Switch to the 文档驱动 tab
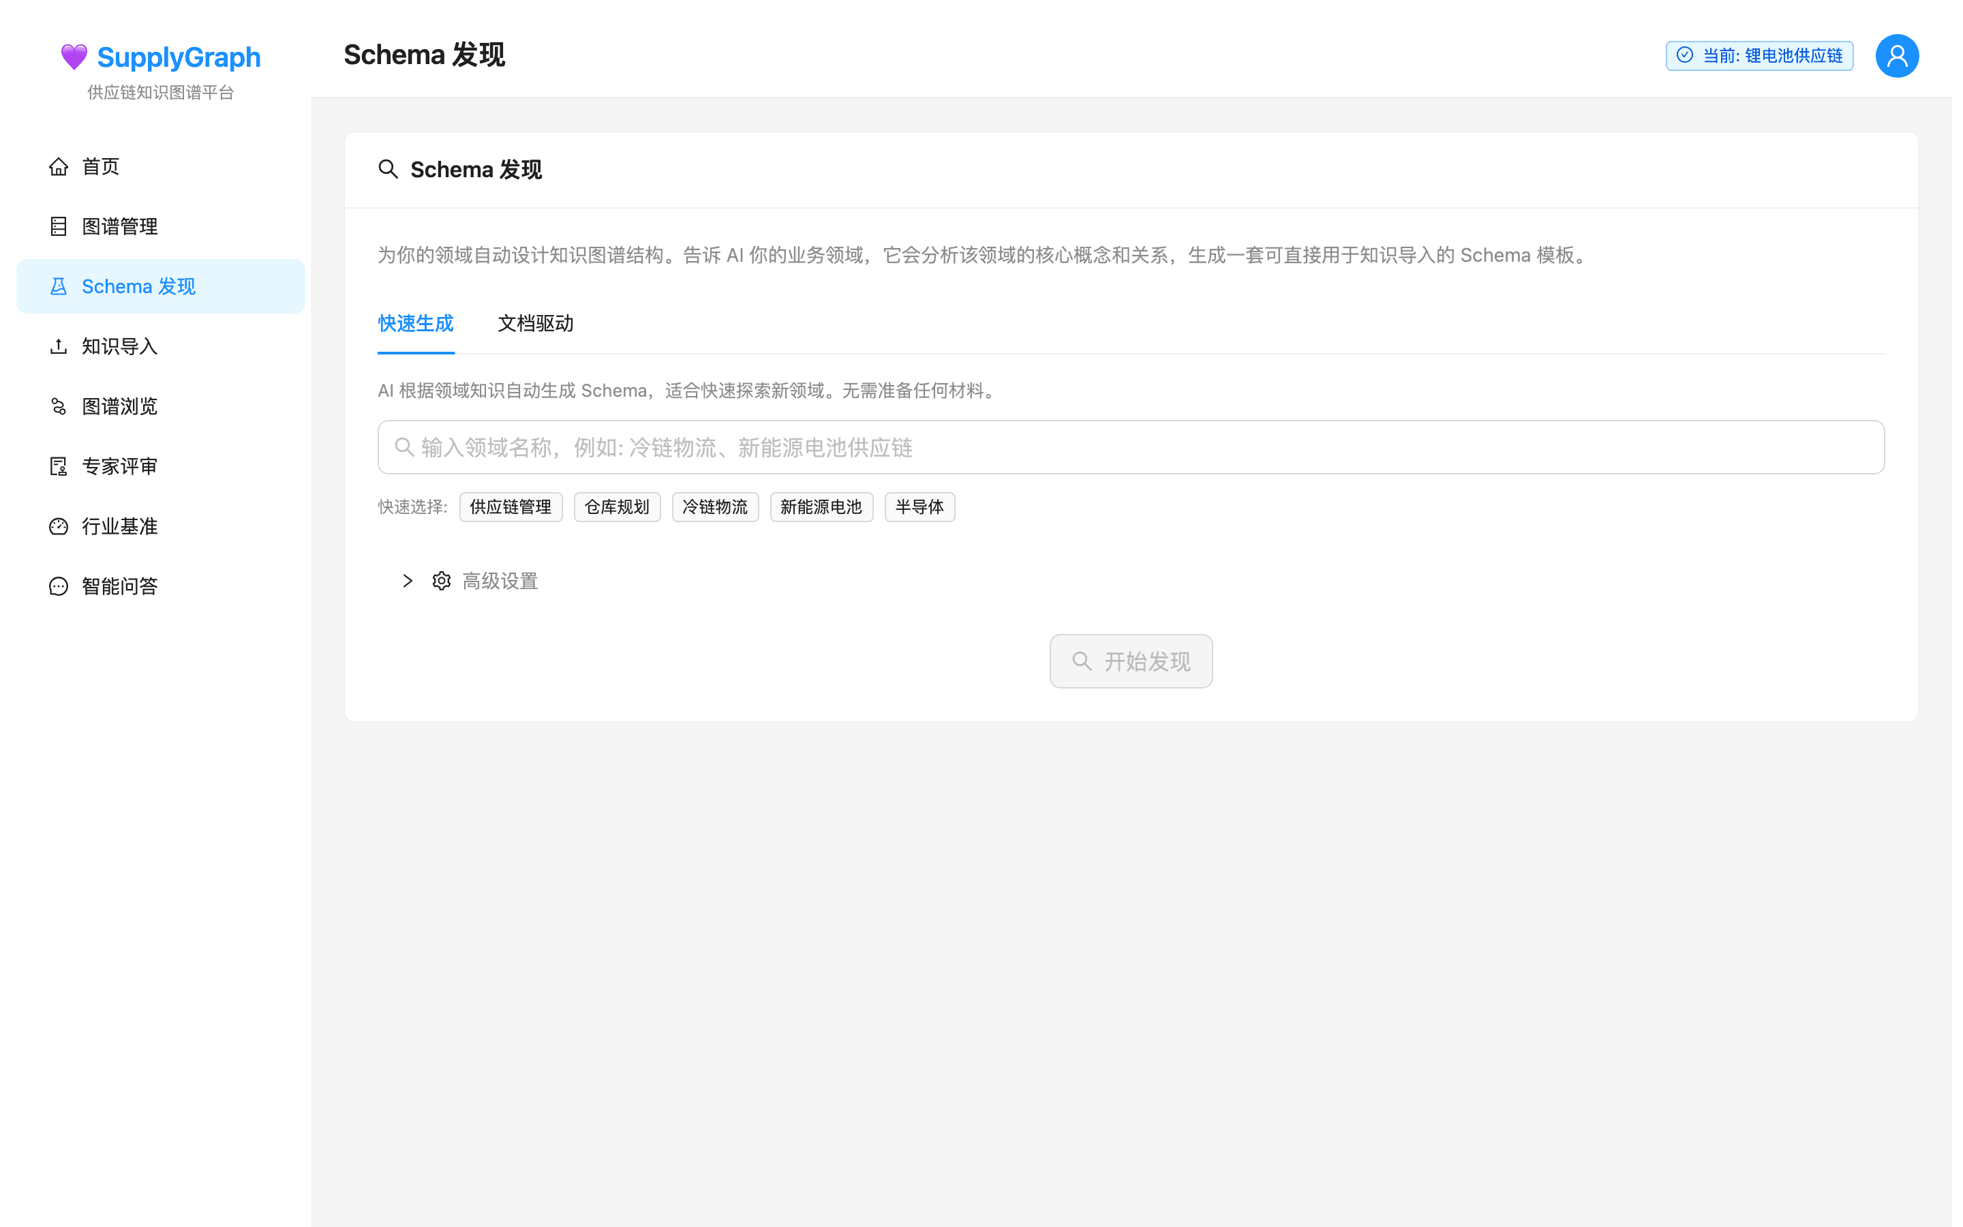 535,324
